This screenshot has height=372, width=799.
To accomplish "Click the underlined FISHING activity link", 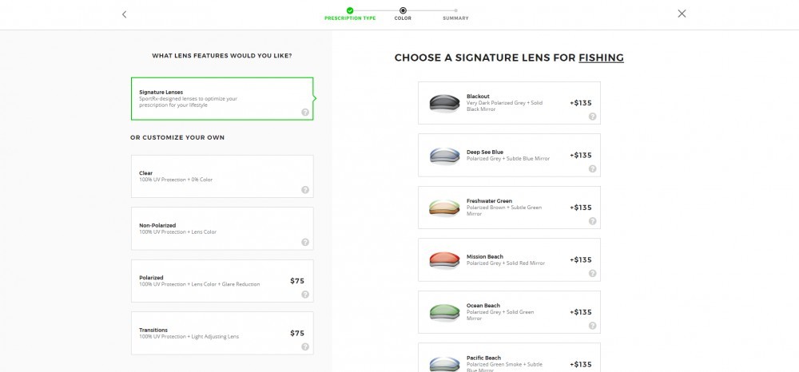I will coord(602,58).
